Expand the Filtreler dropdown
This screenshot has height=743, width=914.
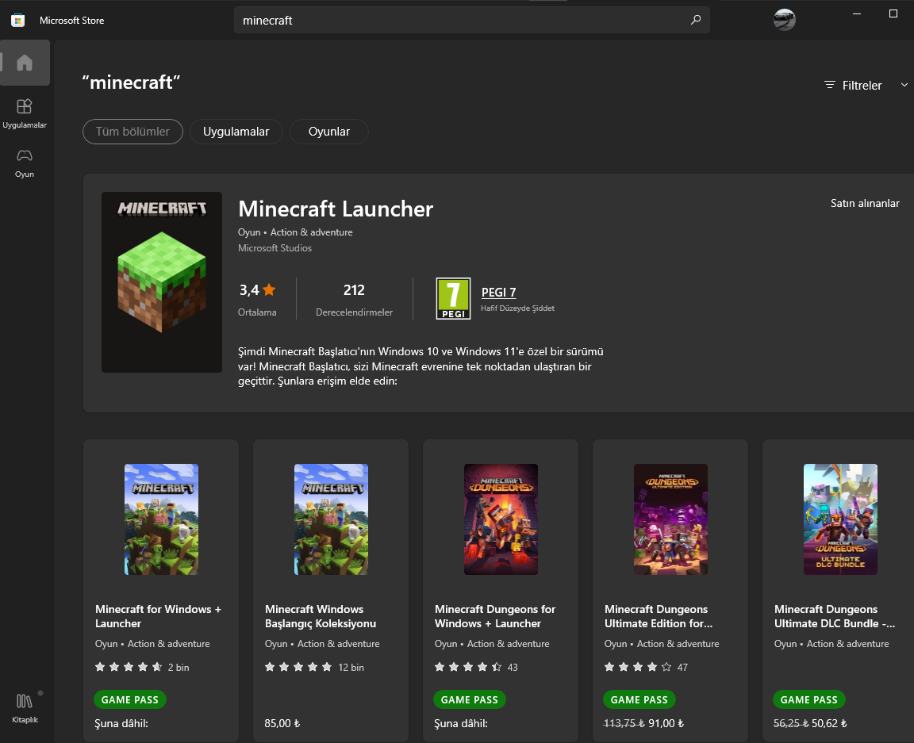(854, 85)
